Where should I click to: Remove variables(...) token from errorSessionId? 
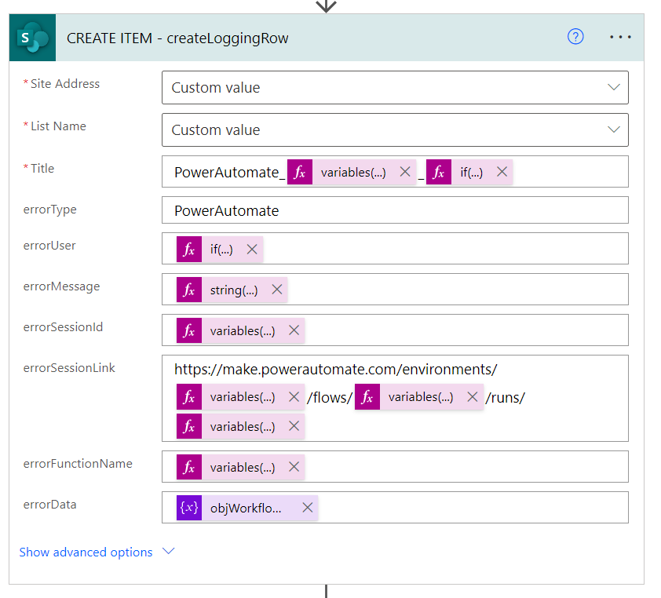[294, 330]
